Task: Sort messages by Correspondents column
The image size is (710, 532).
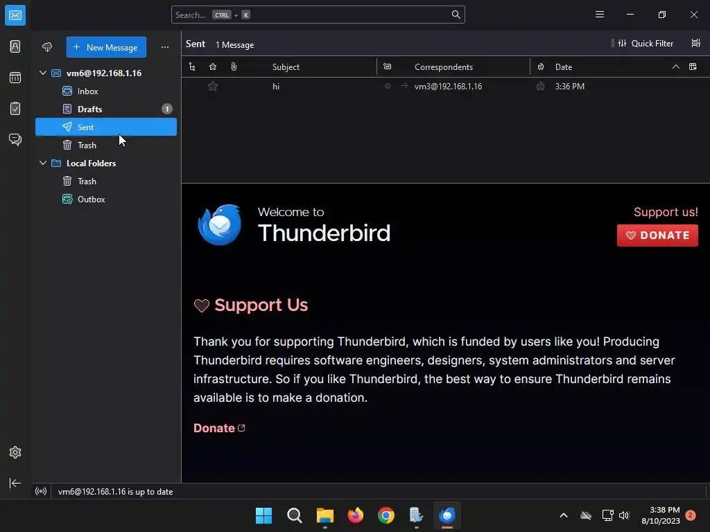Action: click(443, 67)
